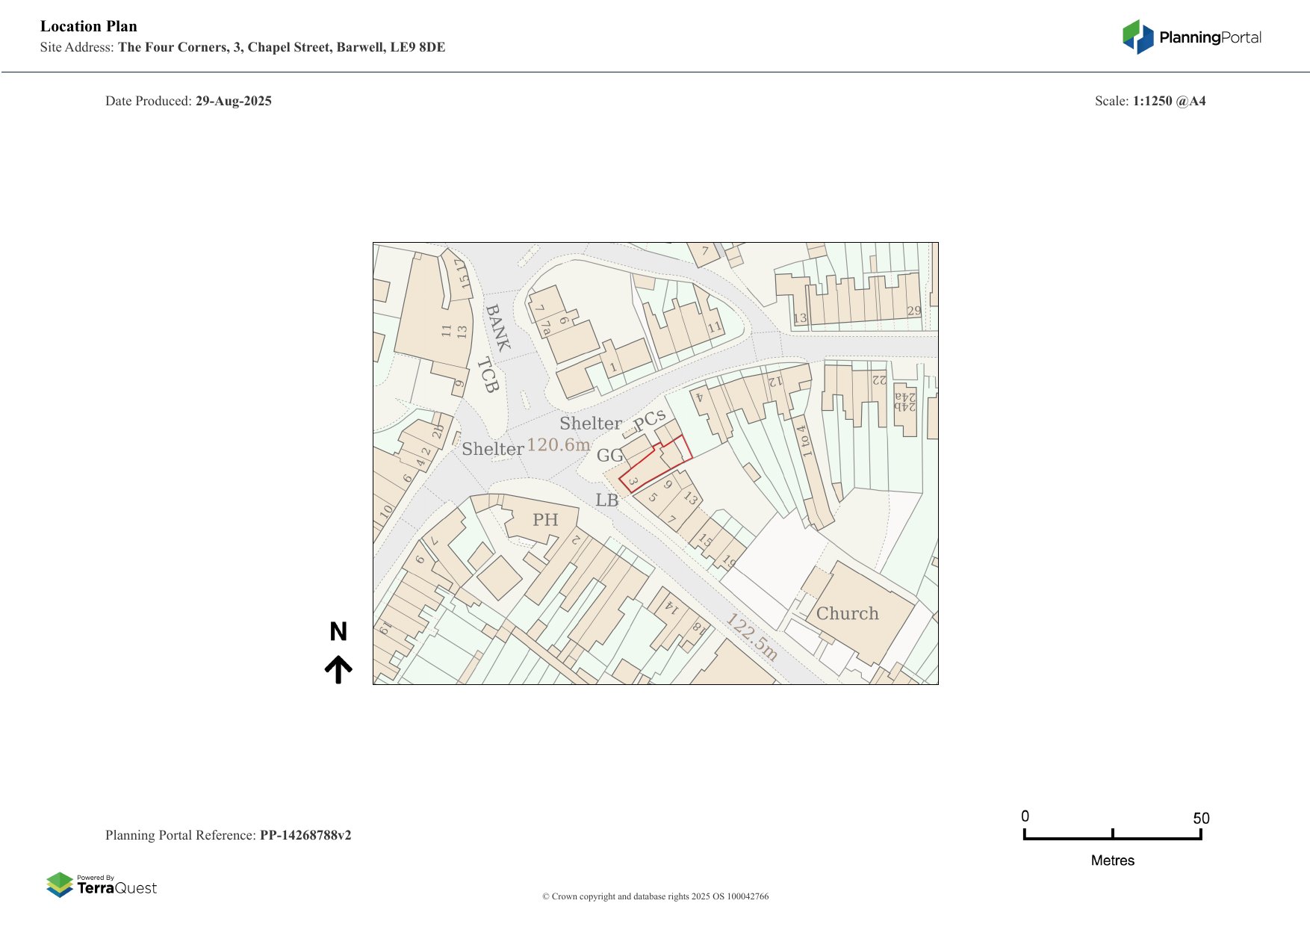The image size is (1310, 927).
Task: Click the Church building label
Action: tap(847, 613)
